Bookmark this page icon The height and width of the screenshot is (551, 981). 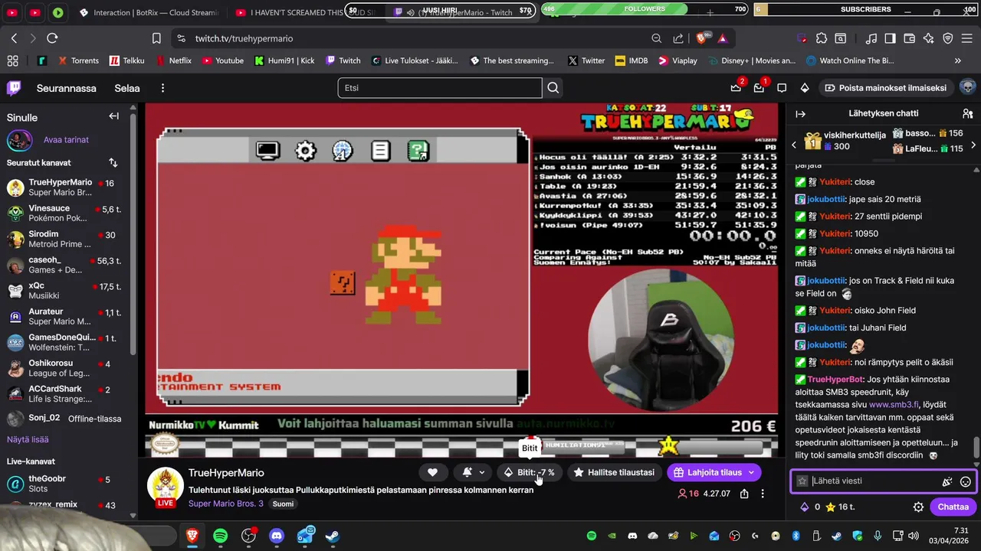point(156,38)
